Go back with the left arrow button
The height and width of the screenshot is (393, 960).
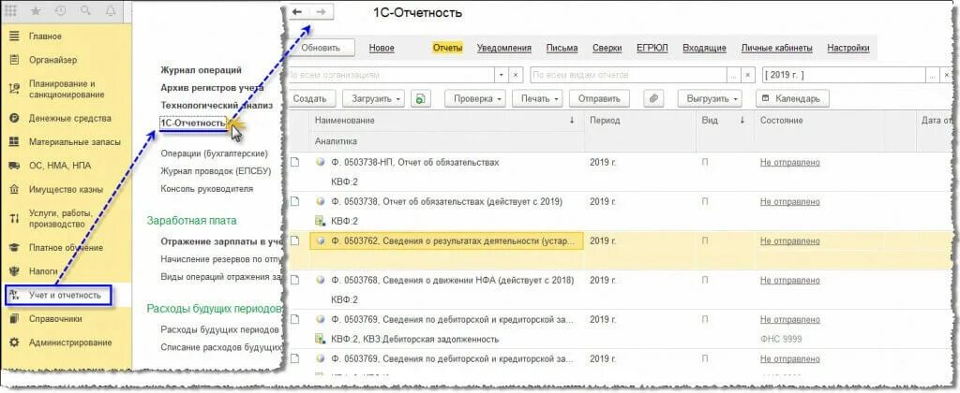(x=298, y=12)
